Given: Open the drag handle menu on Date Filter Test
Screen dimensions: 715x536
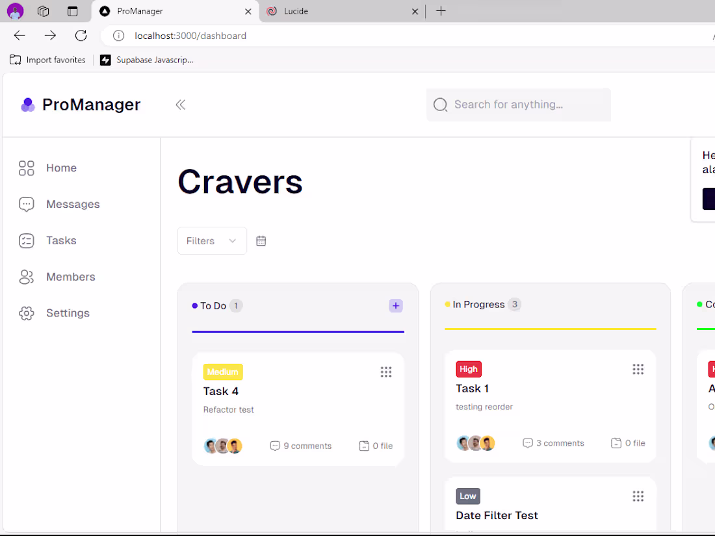Looking at the screenshot, I should pos(638,496).
